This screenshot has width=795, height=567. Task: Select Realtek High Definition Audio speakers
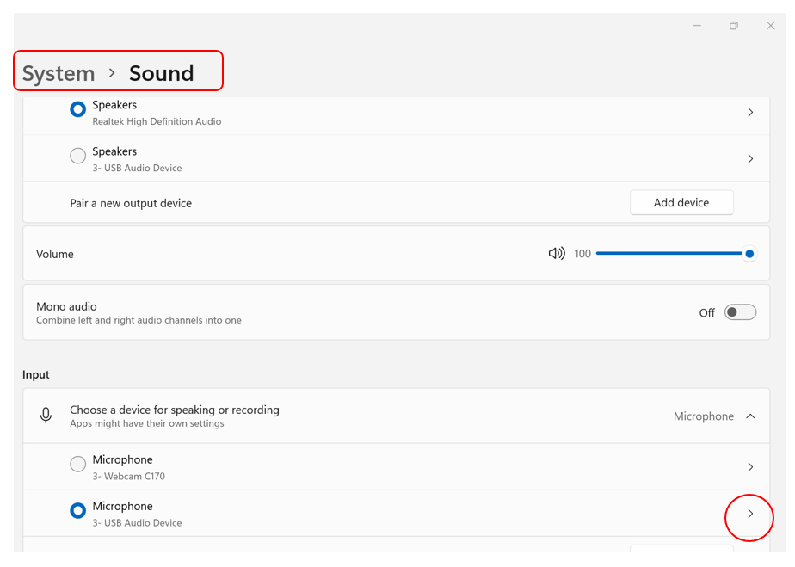pos(78,109)
